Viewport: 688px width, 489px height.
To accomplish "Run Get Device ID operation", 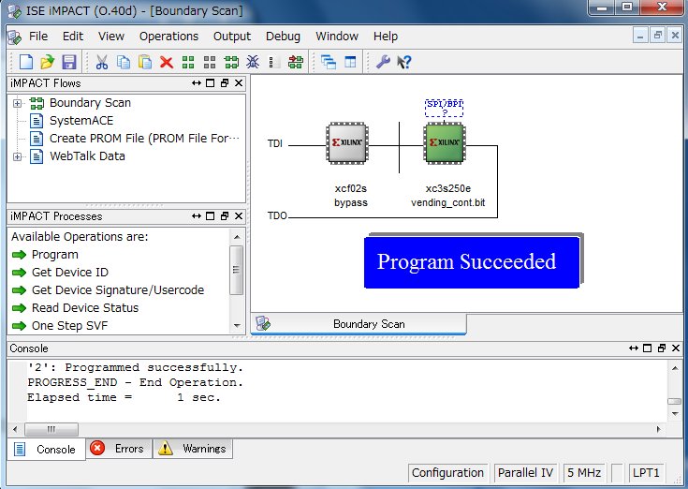I will click(70, 273).
